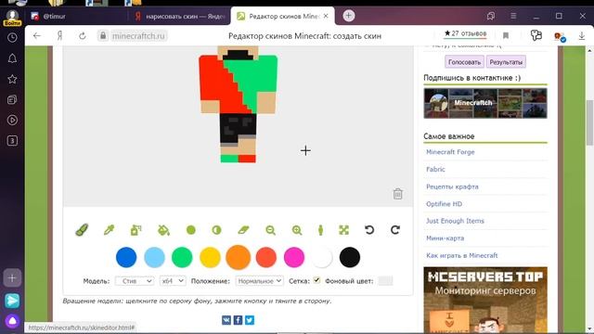Open the Положение dropdown showing Нормальное
Screen dimensions: 594x334
pos(260,281)
